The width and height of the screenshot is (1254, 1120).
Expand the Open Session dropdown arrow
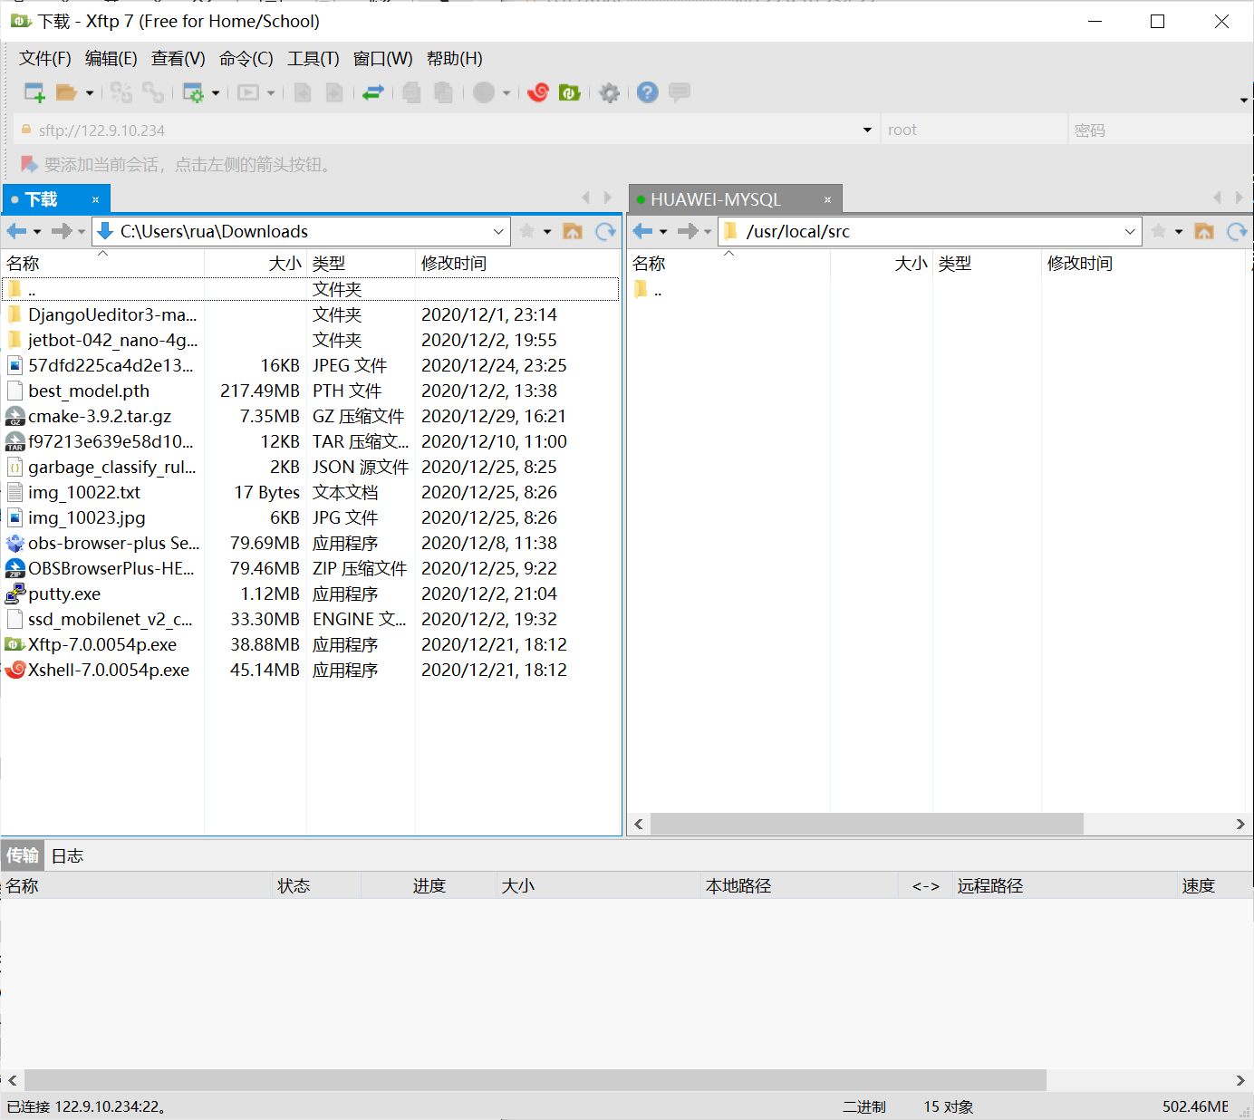coord(90,92)
